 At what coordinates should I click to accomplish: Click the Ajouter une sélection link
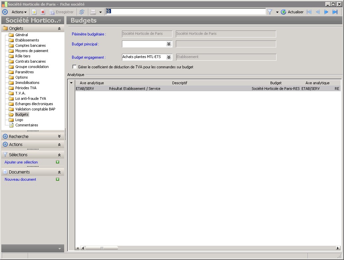(x=21, y=162)
